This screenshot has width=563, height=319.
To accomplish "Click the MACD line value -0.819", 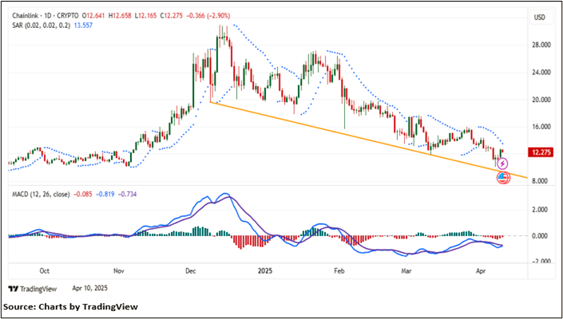I will pos(105,195).
